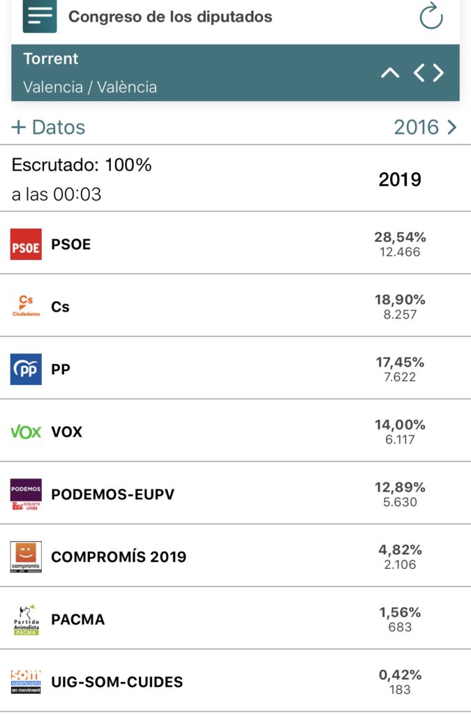This screenshot has height=714, width=471.
Task: Collapse Torrent with the up chevron
Action: tap(390, 73)
